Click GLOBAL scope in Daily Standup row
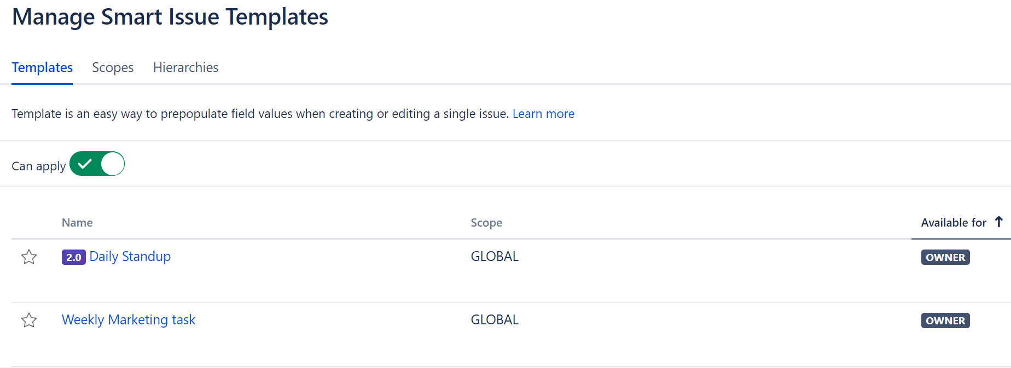Viewport: 1011px width, 368px height. tap(495, 257)
